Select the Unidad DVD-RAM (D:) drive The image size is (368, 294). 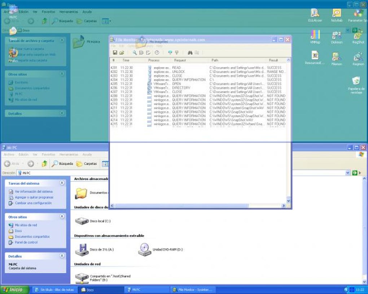tap(160, 249)
